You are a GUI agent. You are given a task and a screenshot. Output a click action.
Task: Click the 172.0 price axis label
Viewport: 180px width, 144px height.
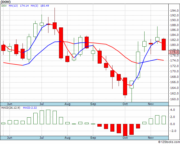(x=174, y=66)
